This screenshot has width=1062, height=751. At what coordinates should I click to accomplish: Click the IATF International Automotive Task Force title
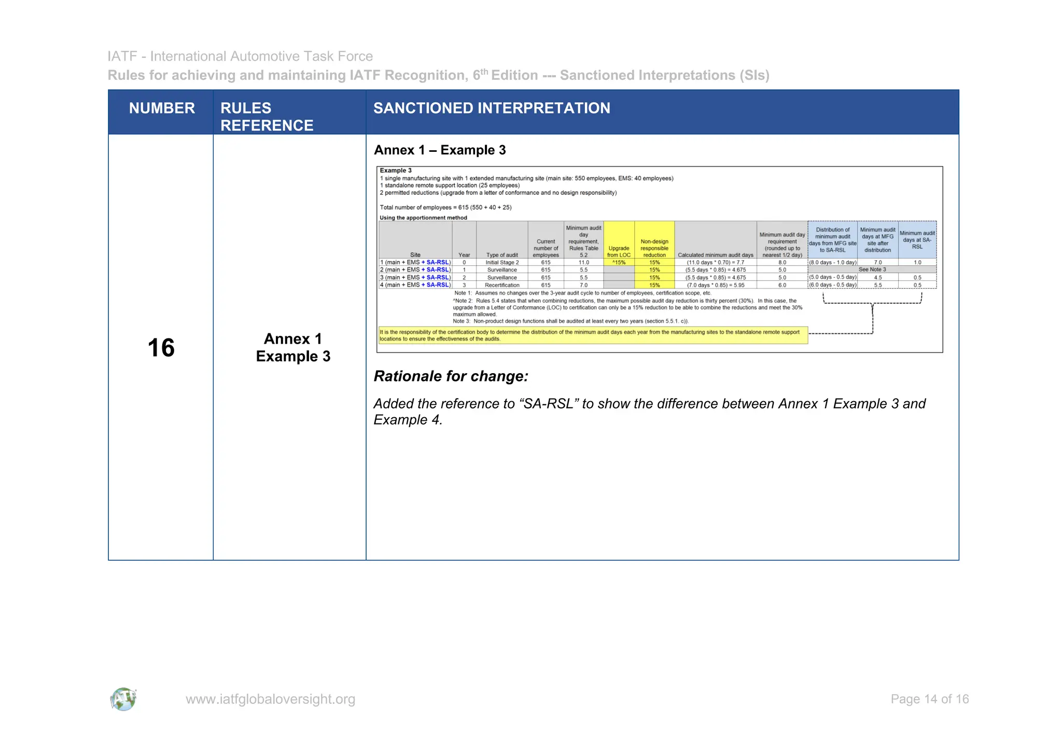tap(240, 56)
